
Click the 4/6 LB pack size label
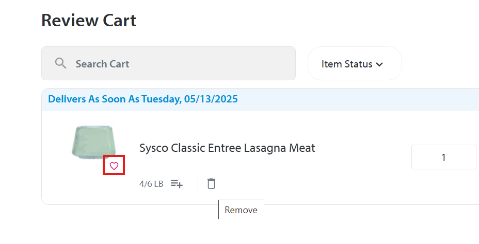click(151, 184)
